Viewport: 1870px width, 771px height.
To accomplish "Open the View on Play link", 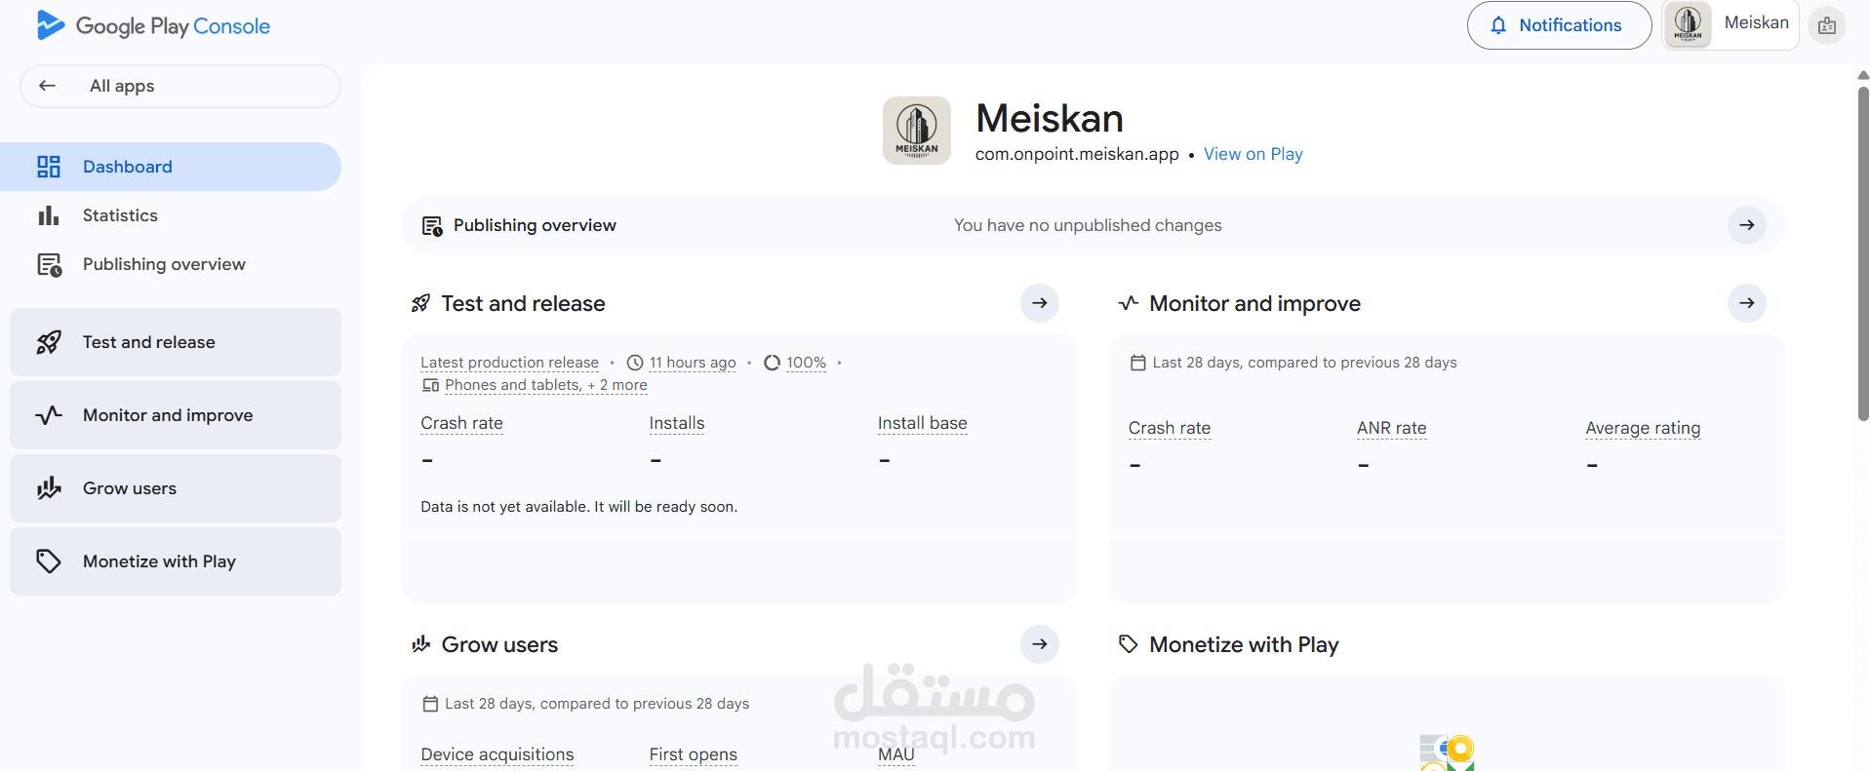I will 1253,154.
